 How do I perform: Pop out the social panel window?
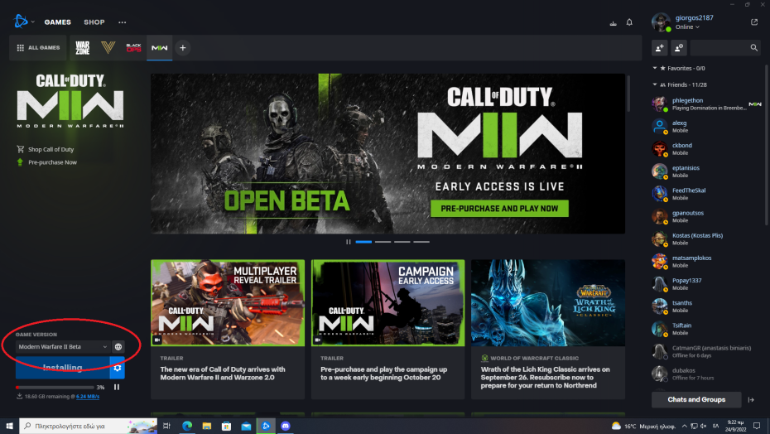pyautogui.click(x=754, y=22)
